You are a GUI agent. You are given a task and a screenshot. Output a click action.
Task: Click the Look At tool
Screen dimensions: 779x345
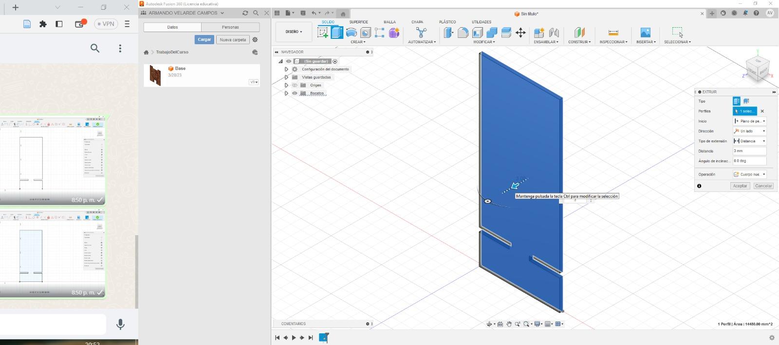coord(500,324)
